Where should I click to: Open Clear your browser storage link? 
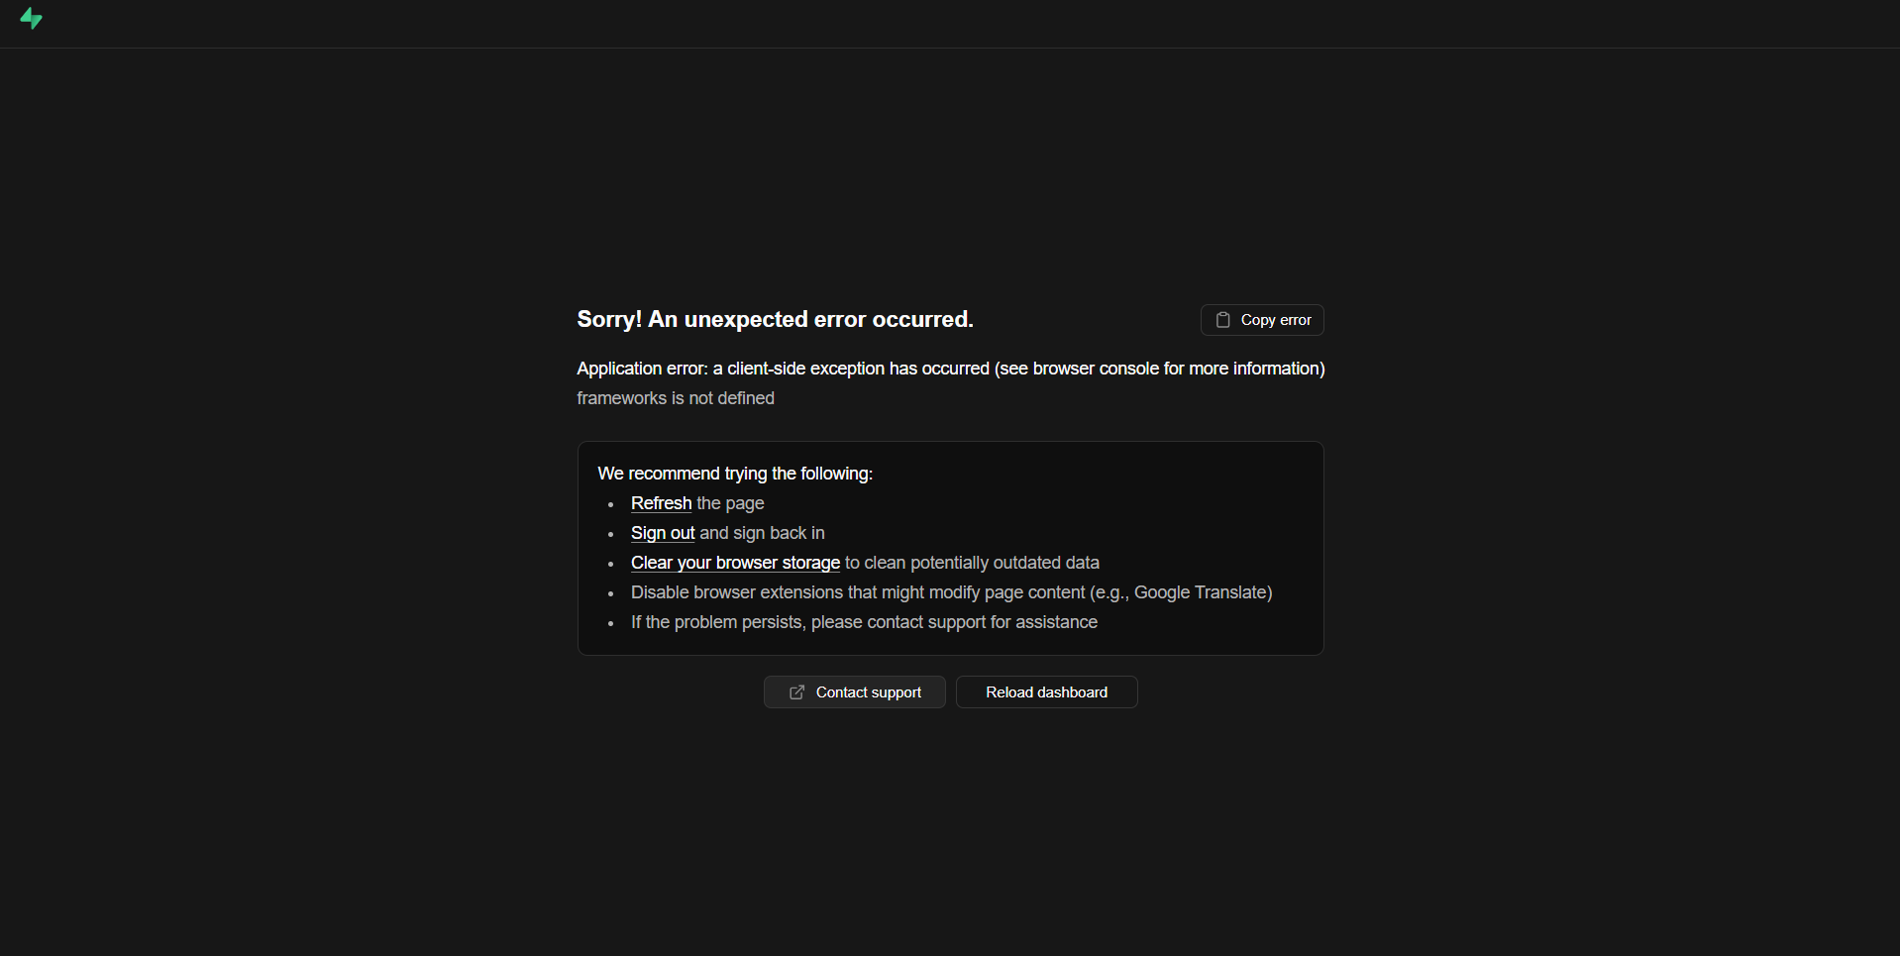tap(735, 563)
